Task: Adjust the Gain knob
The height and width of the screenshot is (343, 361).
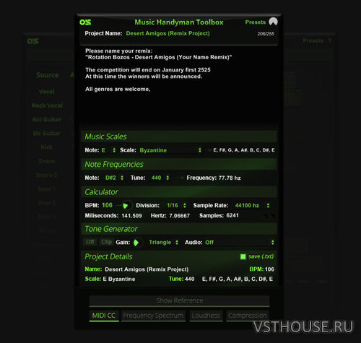Action: tap(136, 243)
